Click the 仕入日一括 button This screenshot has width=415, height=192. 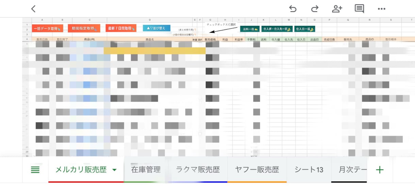point(305,29)
